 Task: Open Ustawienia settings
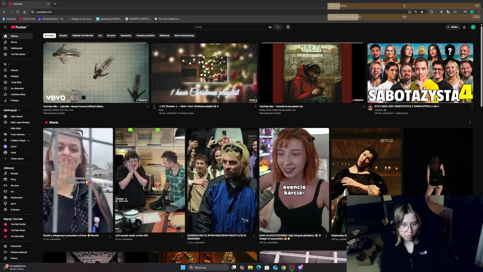click(x=17, y=246)
